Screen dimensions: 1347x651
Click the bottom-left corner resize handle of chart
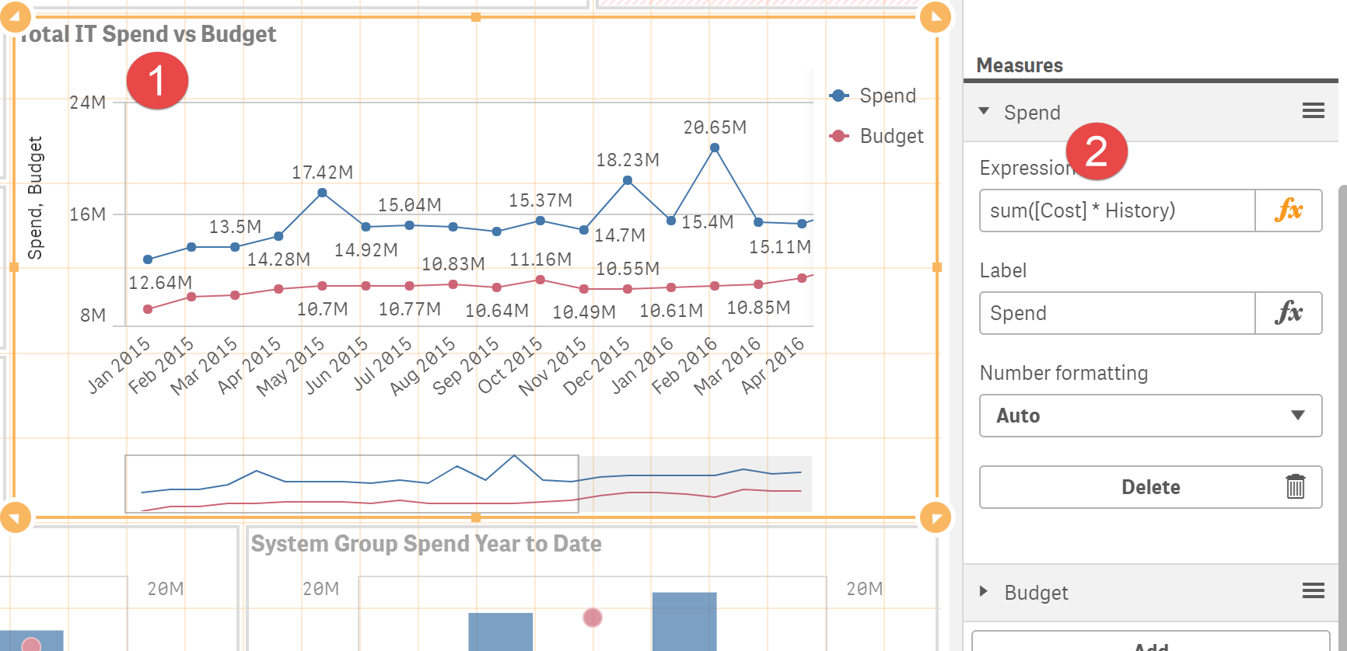coord(16,517)
